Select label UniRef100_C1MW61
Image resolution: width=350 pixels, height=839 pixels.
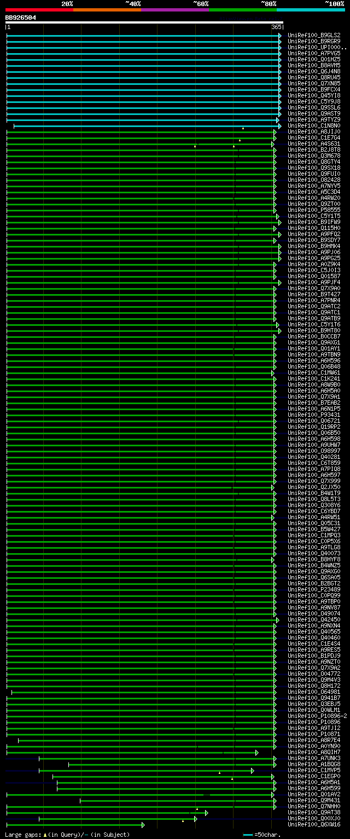point(314,372)
